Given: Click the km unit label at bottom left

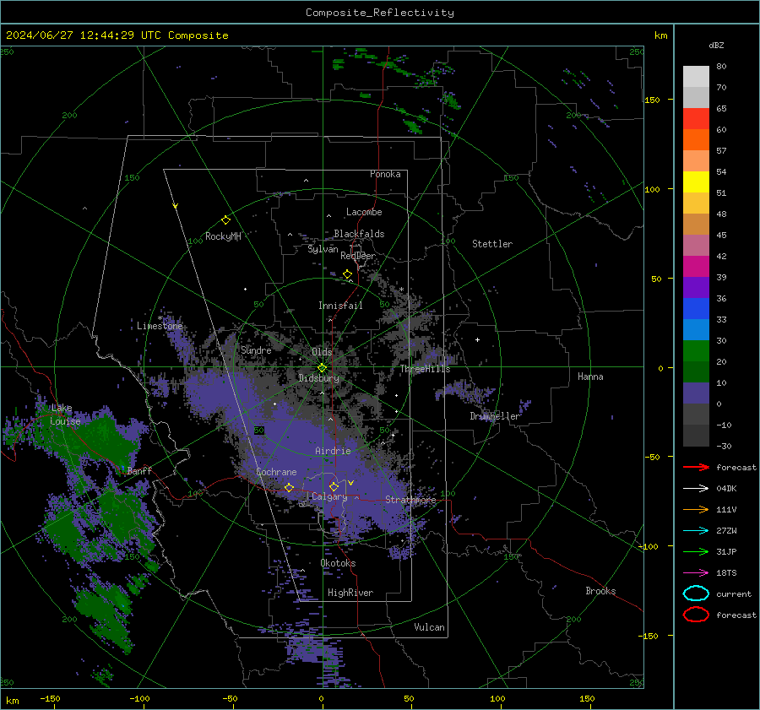Looking at the screenshot, I should pyautogui.click(x=13, y=701).
